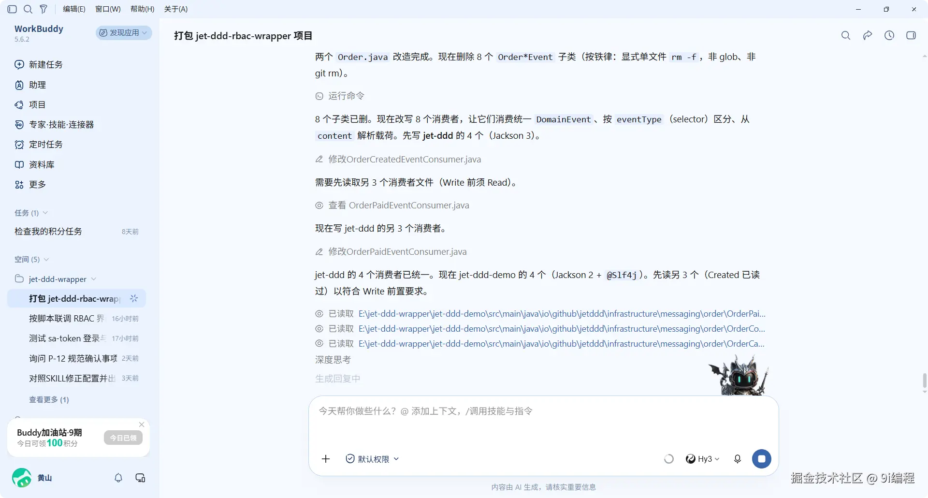Open the 帮助(H) menu
Image resolution: width=928 pixels, height=498 pixels.
coord(143,9)
